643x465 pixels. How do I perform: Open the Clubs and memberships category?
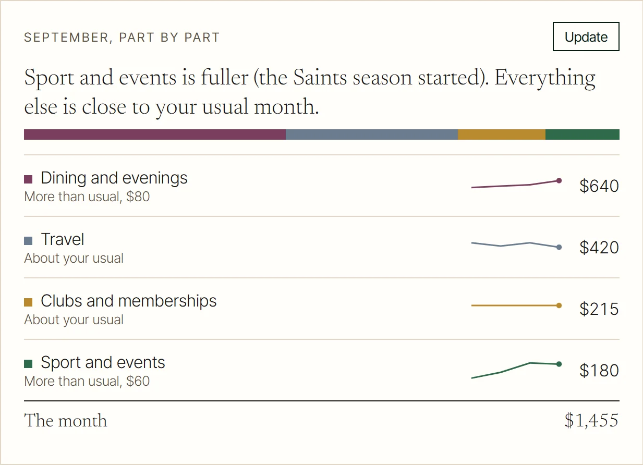coord(322,309)
